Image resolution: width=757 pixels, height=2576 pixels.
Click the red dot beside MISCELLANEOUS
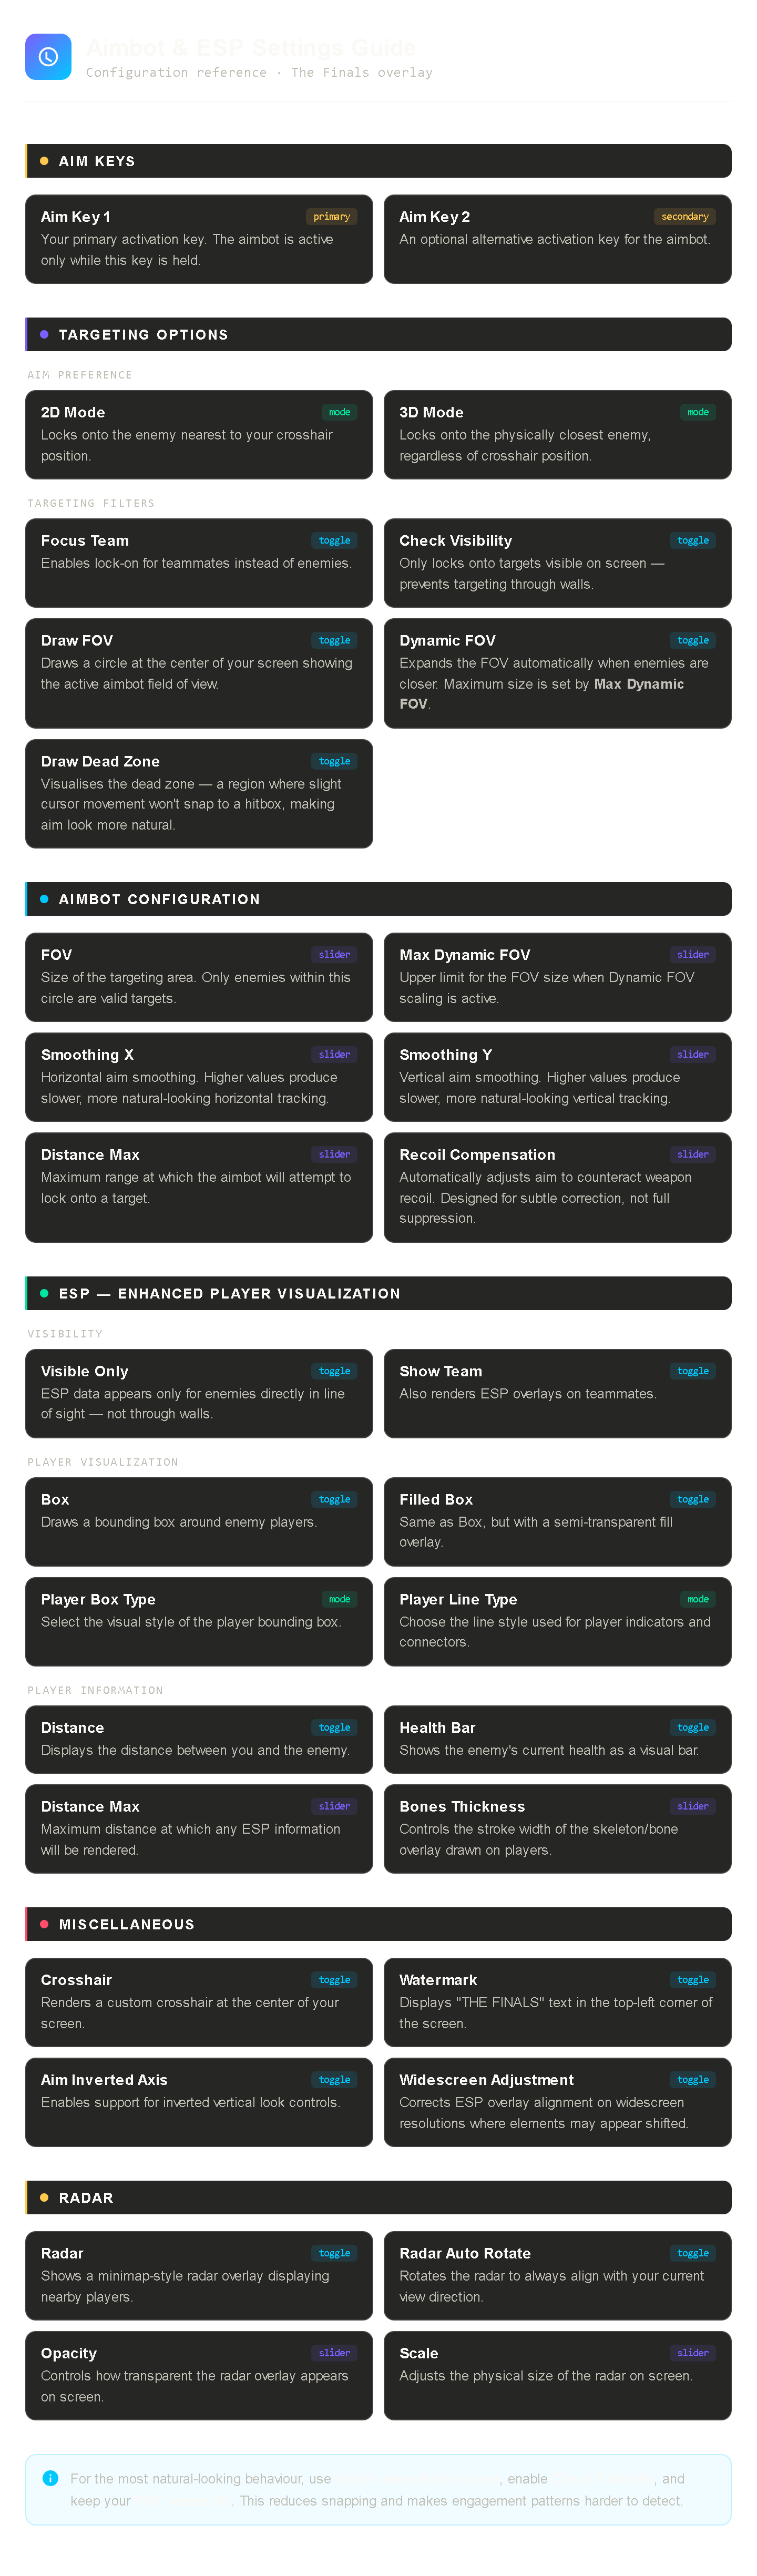44,1924
